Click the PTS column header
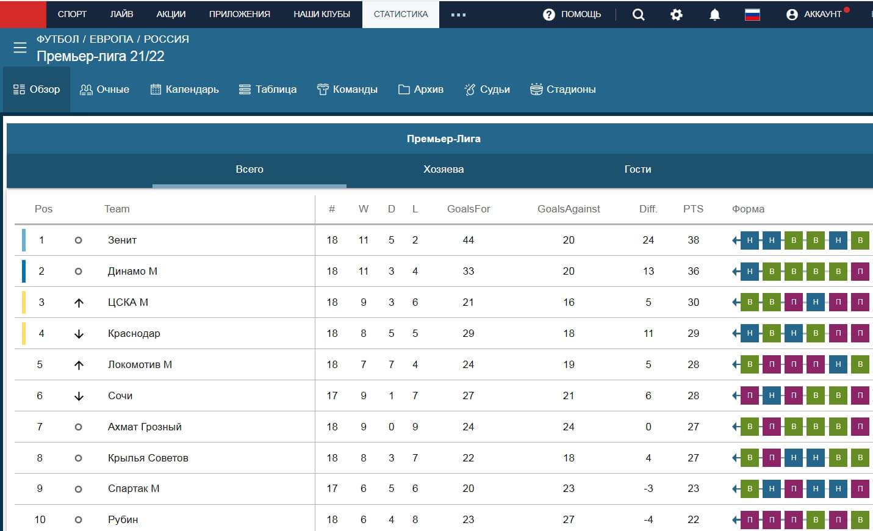 (x=693, y=209)
